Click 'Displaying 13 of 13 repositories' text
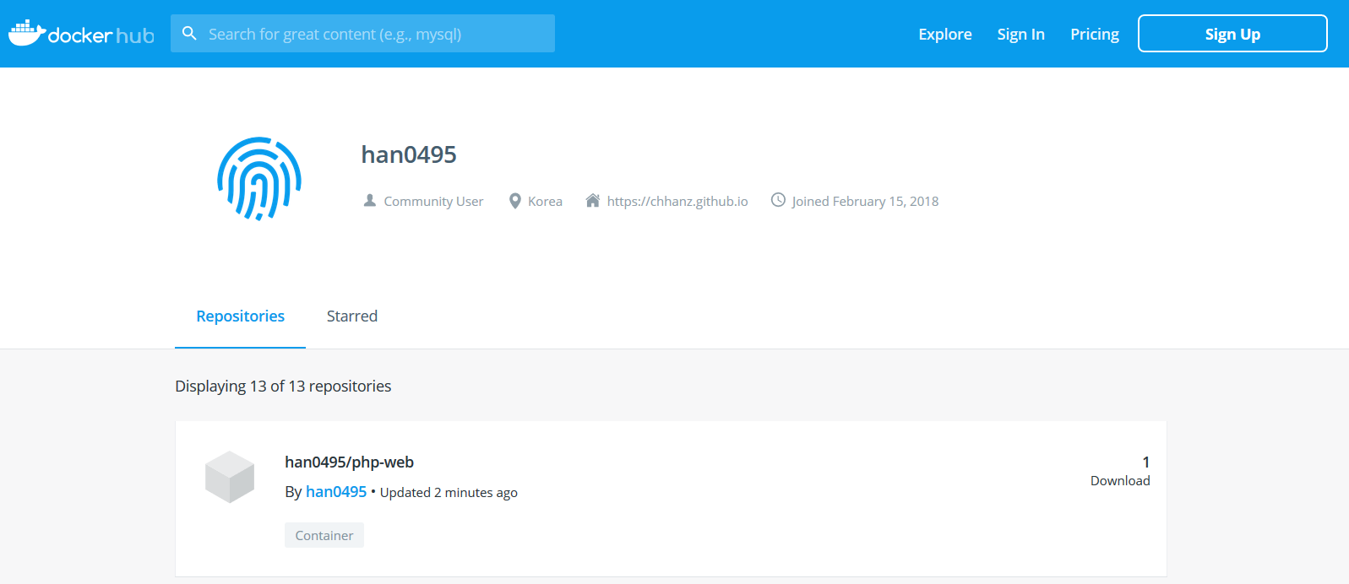This screenshot has height=584, width=1349. tap(283, 386)
